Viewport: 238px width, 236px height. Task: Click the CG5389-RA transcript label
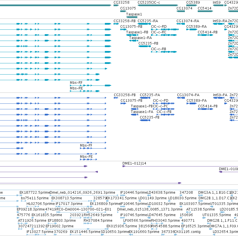196,27
